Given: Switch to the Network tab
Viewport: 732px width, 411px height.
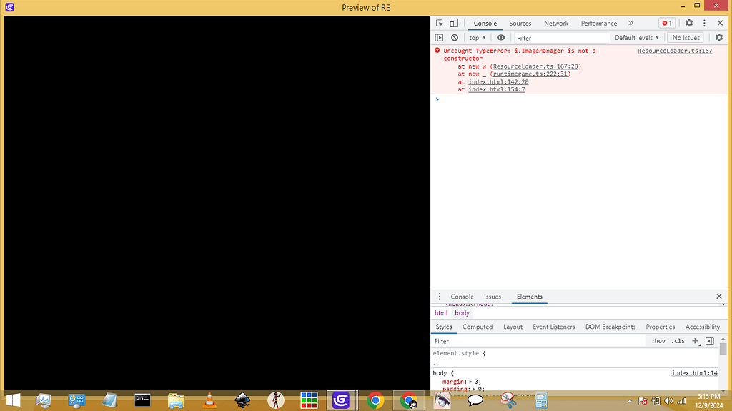Looking at the screenshot, I should (556, 24).
